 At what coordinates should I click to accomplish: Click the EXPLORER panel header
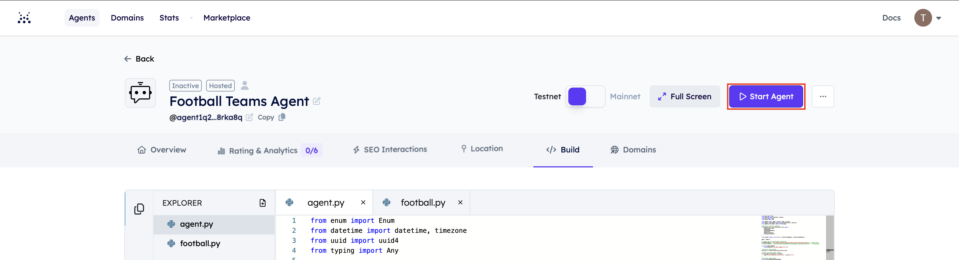(182, 203)
